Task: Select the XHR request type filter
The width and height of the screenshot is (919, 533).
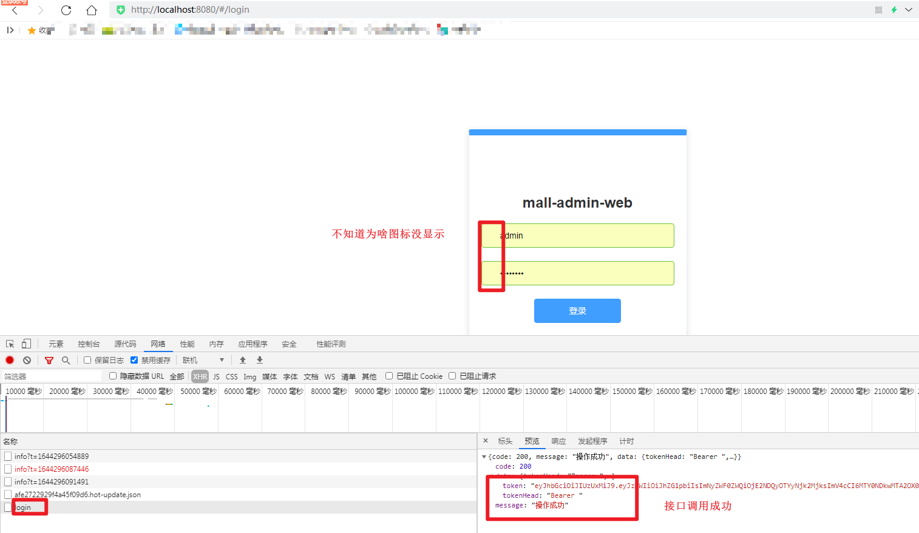Action: click(x=200, y=376)
